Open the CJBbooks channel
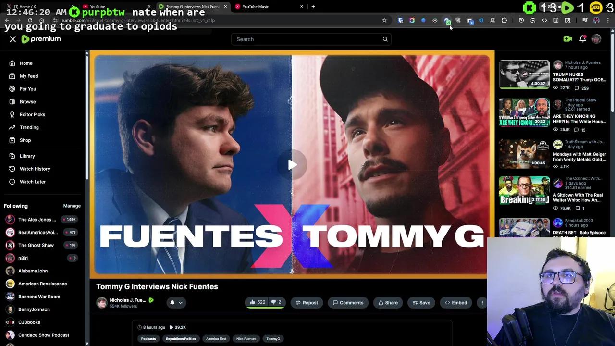The width and height of the screenshot is (615, 346). [29, 322]
